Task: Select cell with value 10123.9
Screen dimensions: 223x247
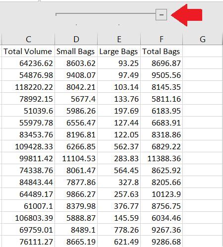Action: click(162, 194)
